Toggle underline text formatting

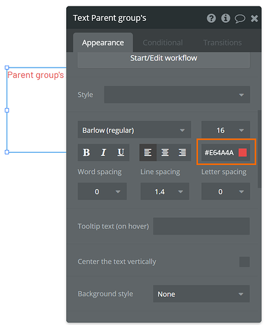(121, 153)
